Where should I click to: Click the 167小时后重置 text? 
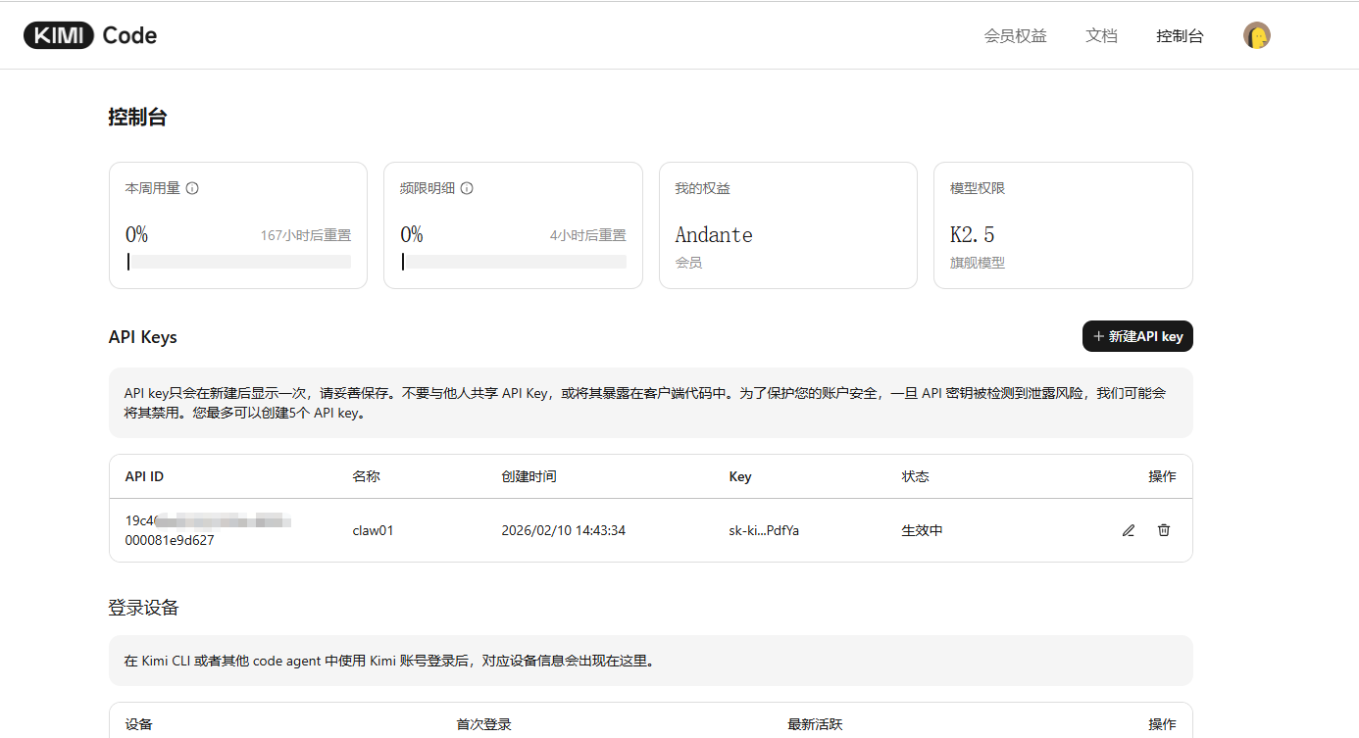pos(305,235)
